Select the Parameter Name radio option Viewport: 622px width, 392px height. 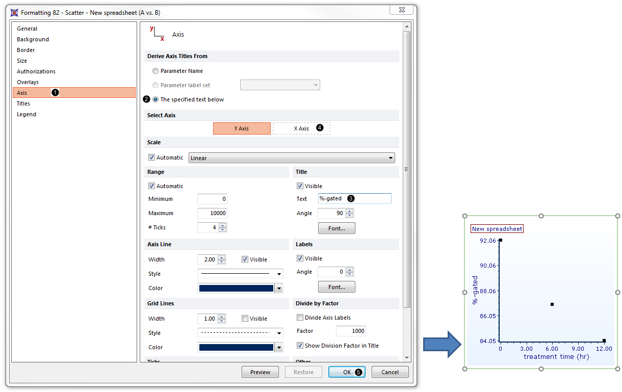click(x=155, y=71)
